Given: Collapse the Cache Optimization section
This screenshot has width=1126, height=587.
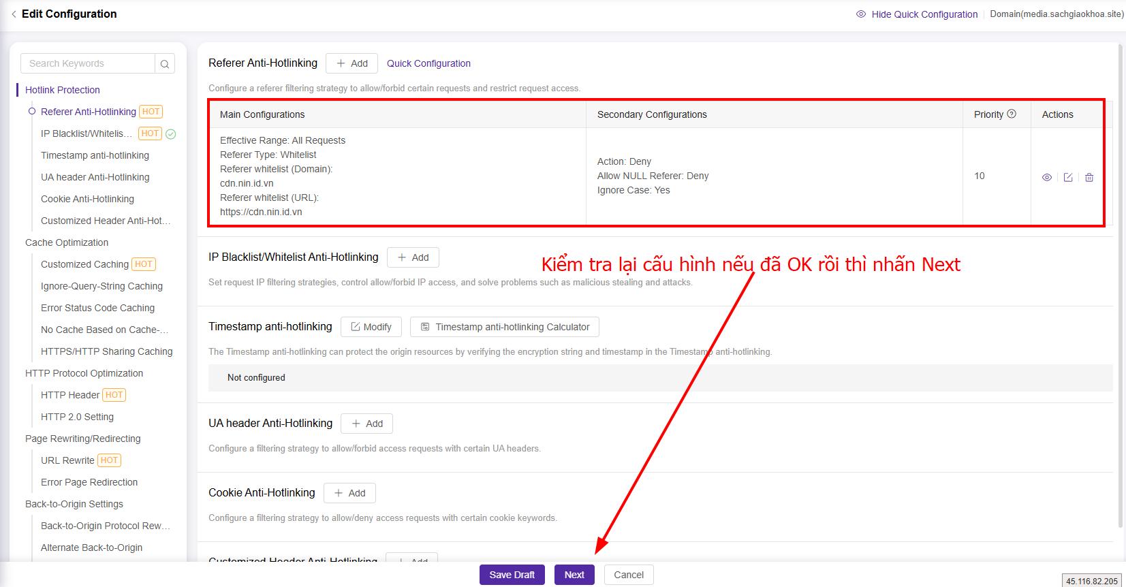Looking at the screenshot, I should click(x=67, y=242).
